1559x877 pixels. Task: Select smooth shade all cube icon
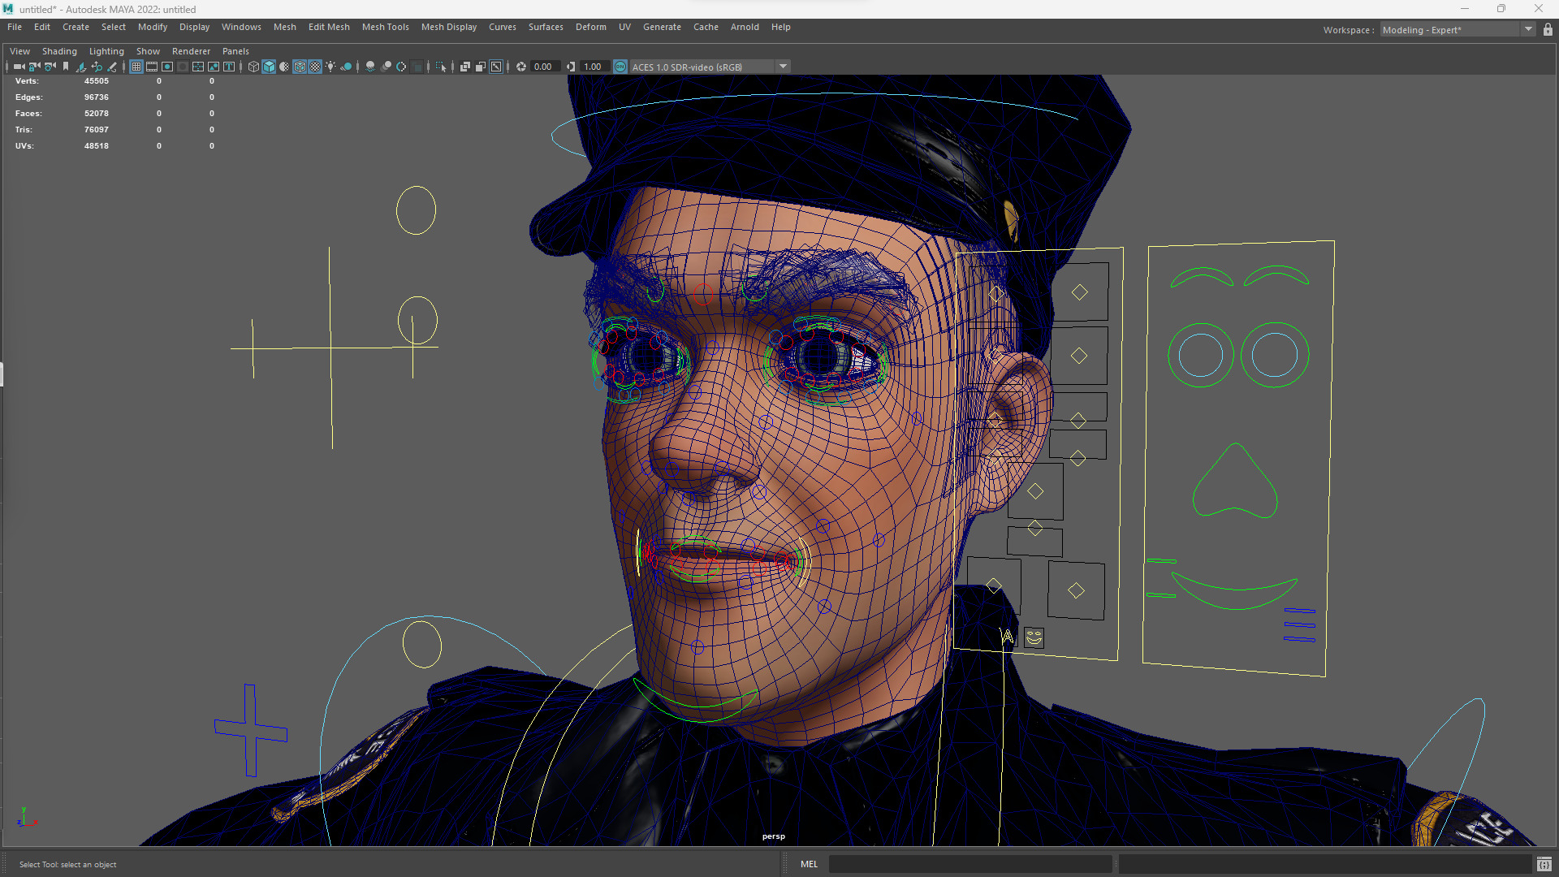(x=269, y=67)
